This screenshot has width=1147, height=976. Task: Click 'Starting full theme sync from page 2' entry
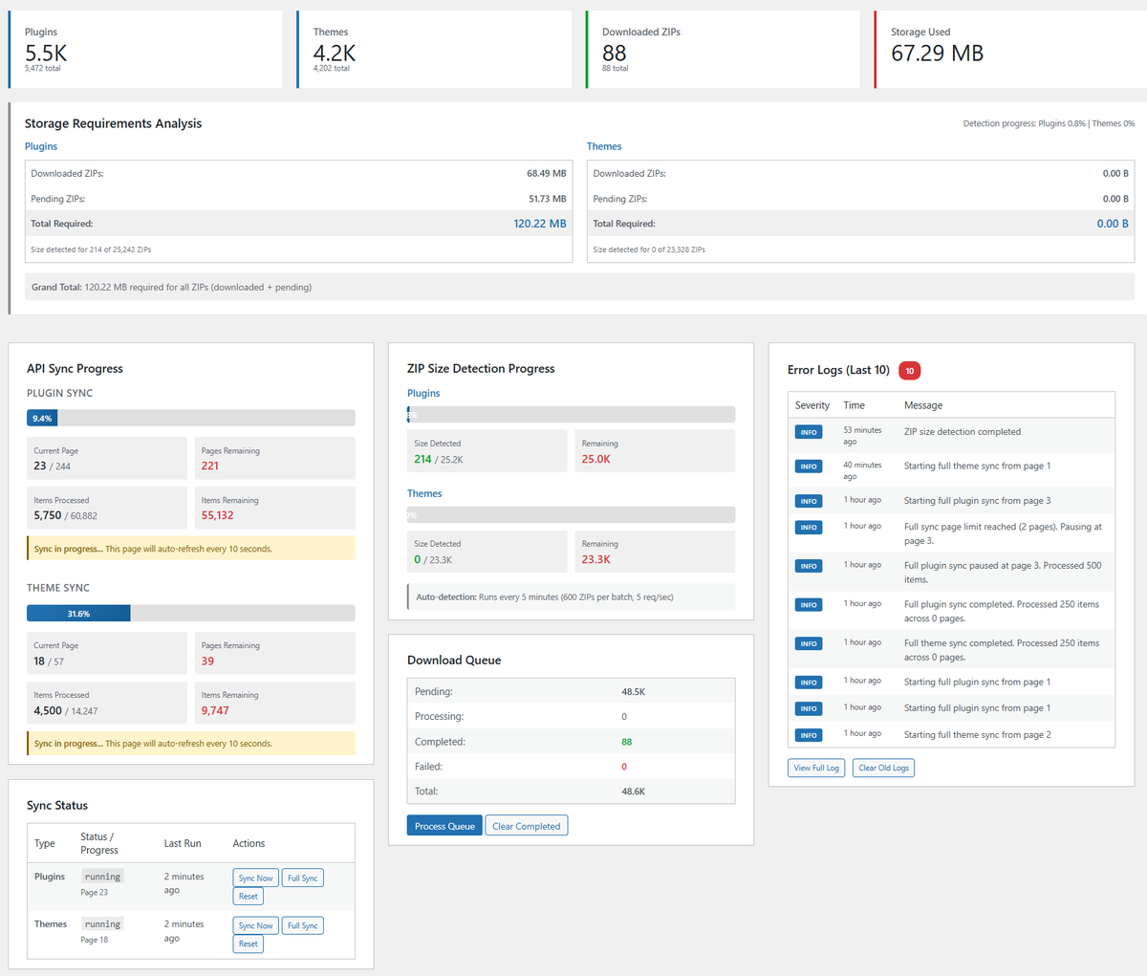coord(951,734)
